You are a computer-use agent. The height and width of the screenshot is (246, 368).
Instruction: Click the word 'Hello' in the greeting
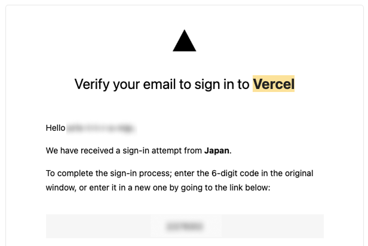[x=56, y=128]
